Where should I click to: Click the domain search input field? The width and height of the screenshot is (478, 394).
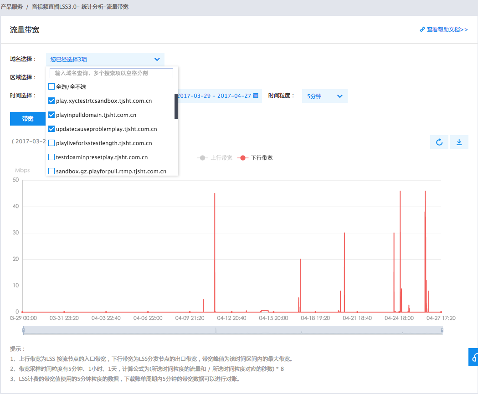click(111, 73)
